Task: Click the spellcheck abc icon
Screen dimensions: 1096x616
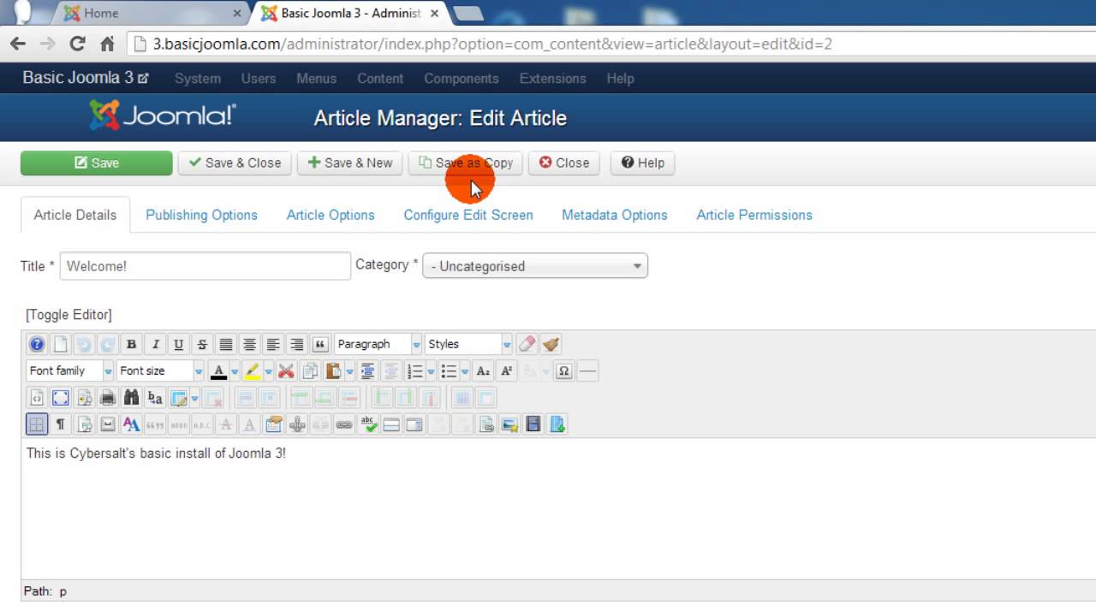Action: coord(368,424)
